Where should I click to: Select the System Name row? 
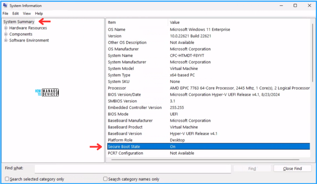point(208,56)
